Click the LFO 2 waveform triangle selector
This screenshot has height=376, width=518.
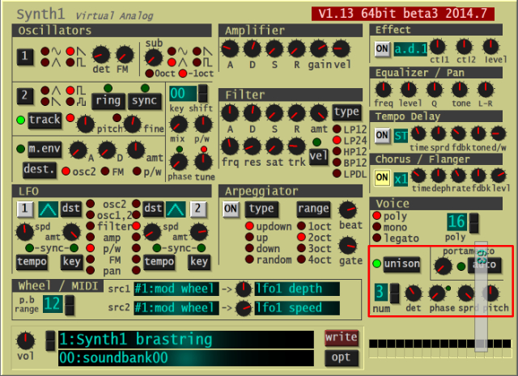[176, 209]
